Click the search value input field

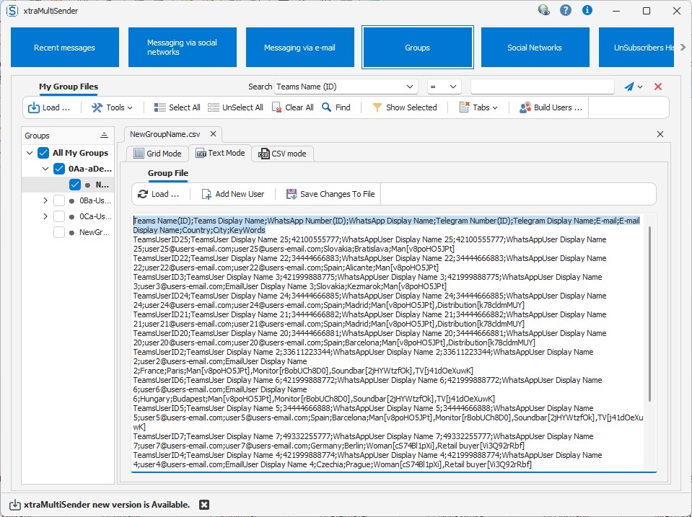(543, 87)
